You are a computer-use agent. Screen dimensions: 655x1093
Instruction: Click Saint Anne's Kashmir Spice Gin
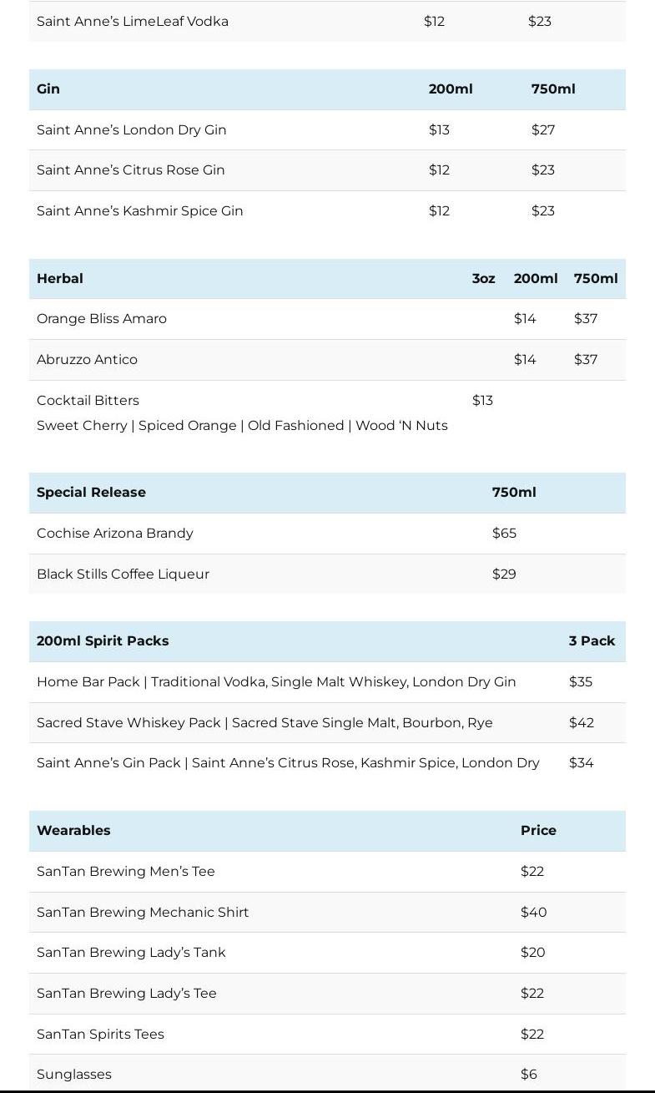140,211
